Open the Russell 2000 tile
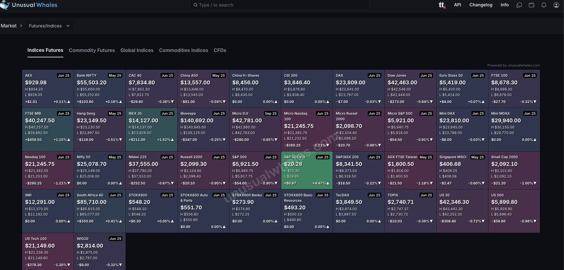 coord(204,171)
